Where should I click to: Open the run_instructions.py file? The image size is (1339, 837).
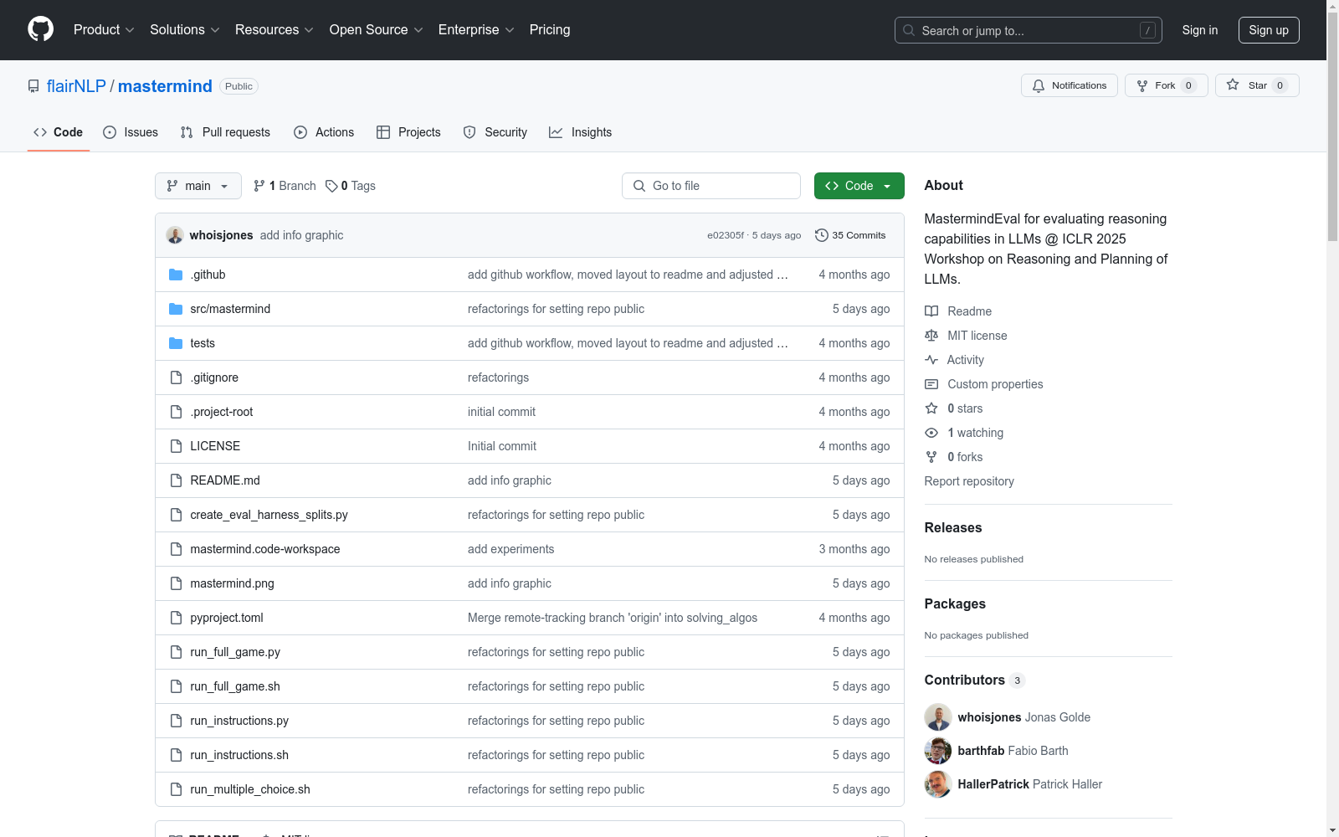239,721
